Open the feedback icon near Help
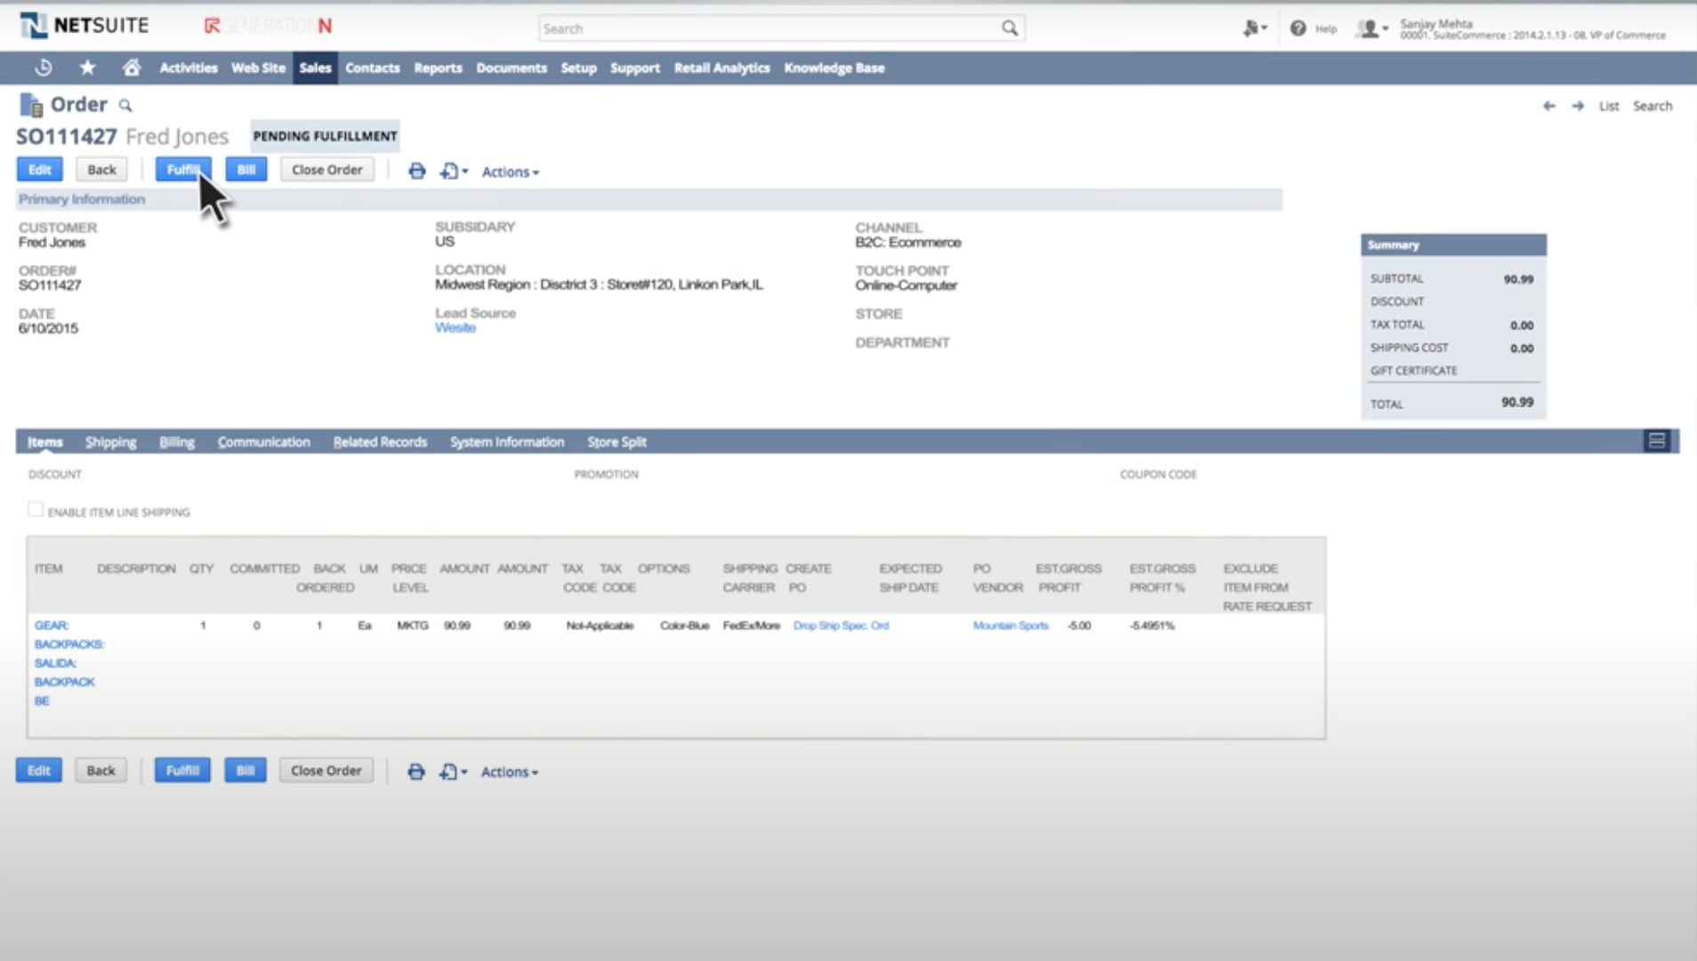Viewport: 1697px width, 961px height. pos(1251,28)
